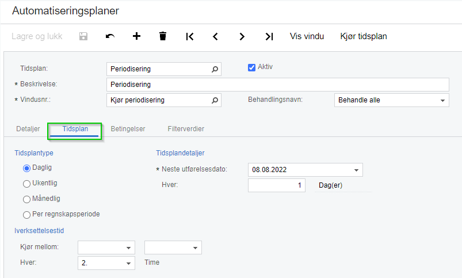Toggle the Aktiv checkbox
The image size is (462, 278).
[251, 67]
